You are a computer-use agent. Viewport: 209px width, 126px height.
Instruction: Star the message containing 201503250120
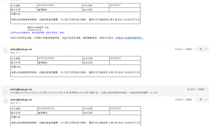click(x=194, y=99)
